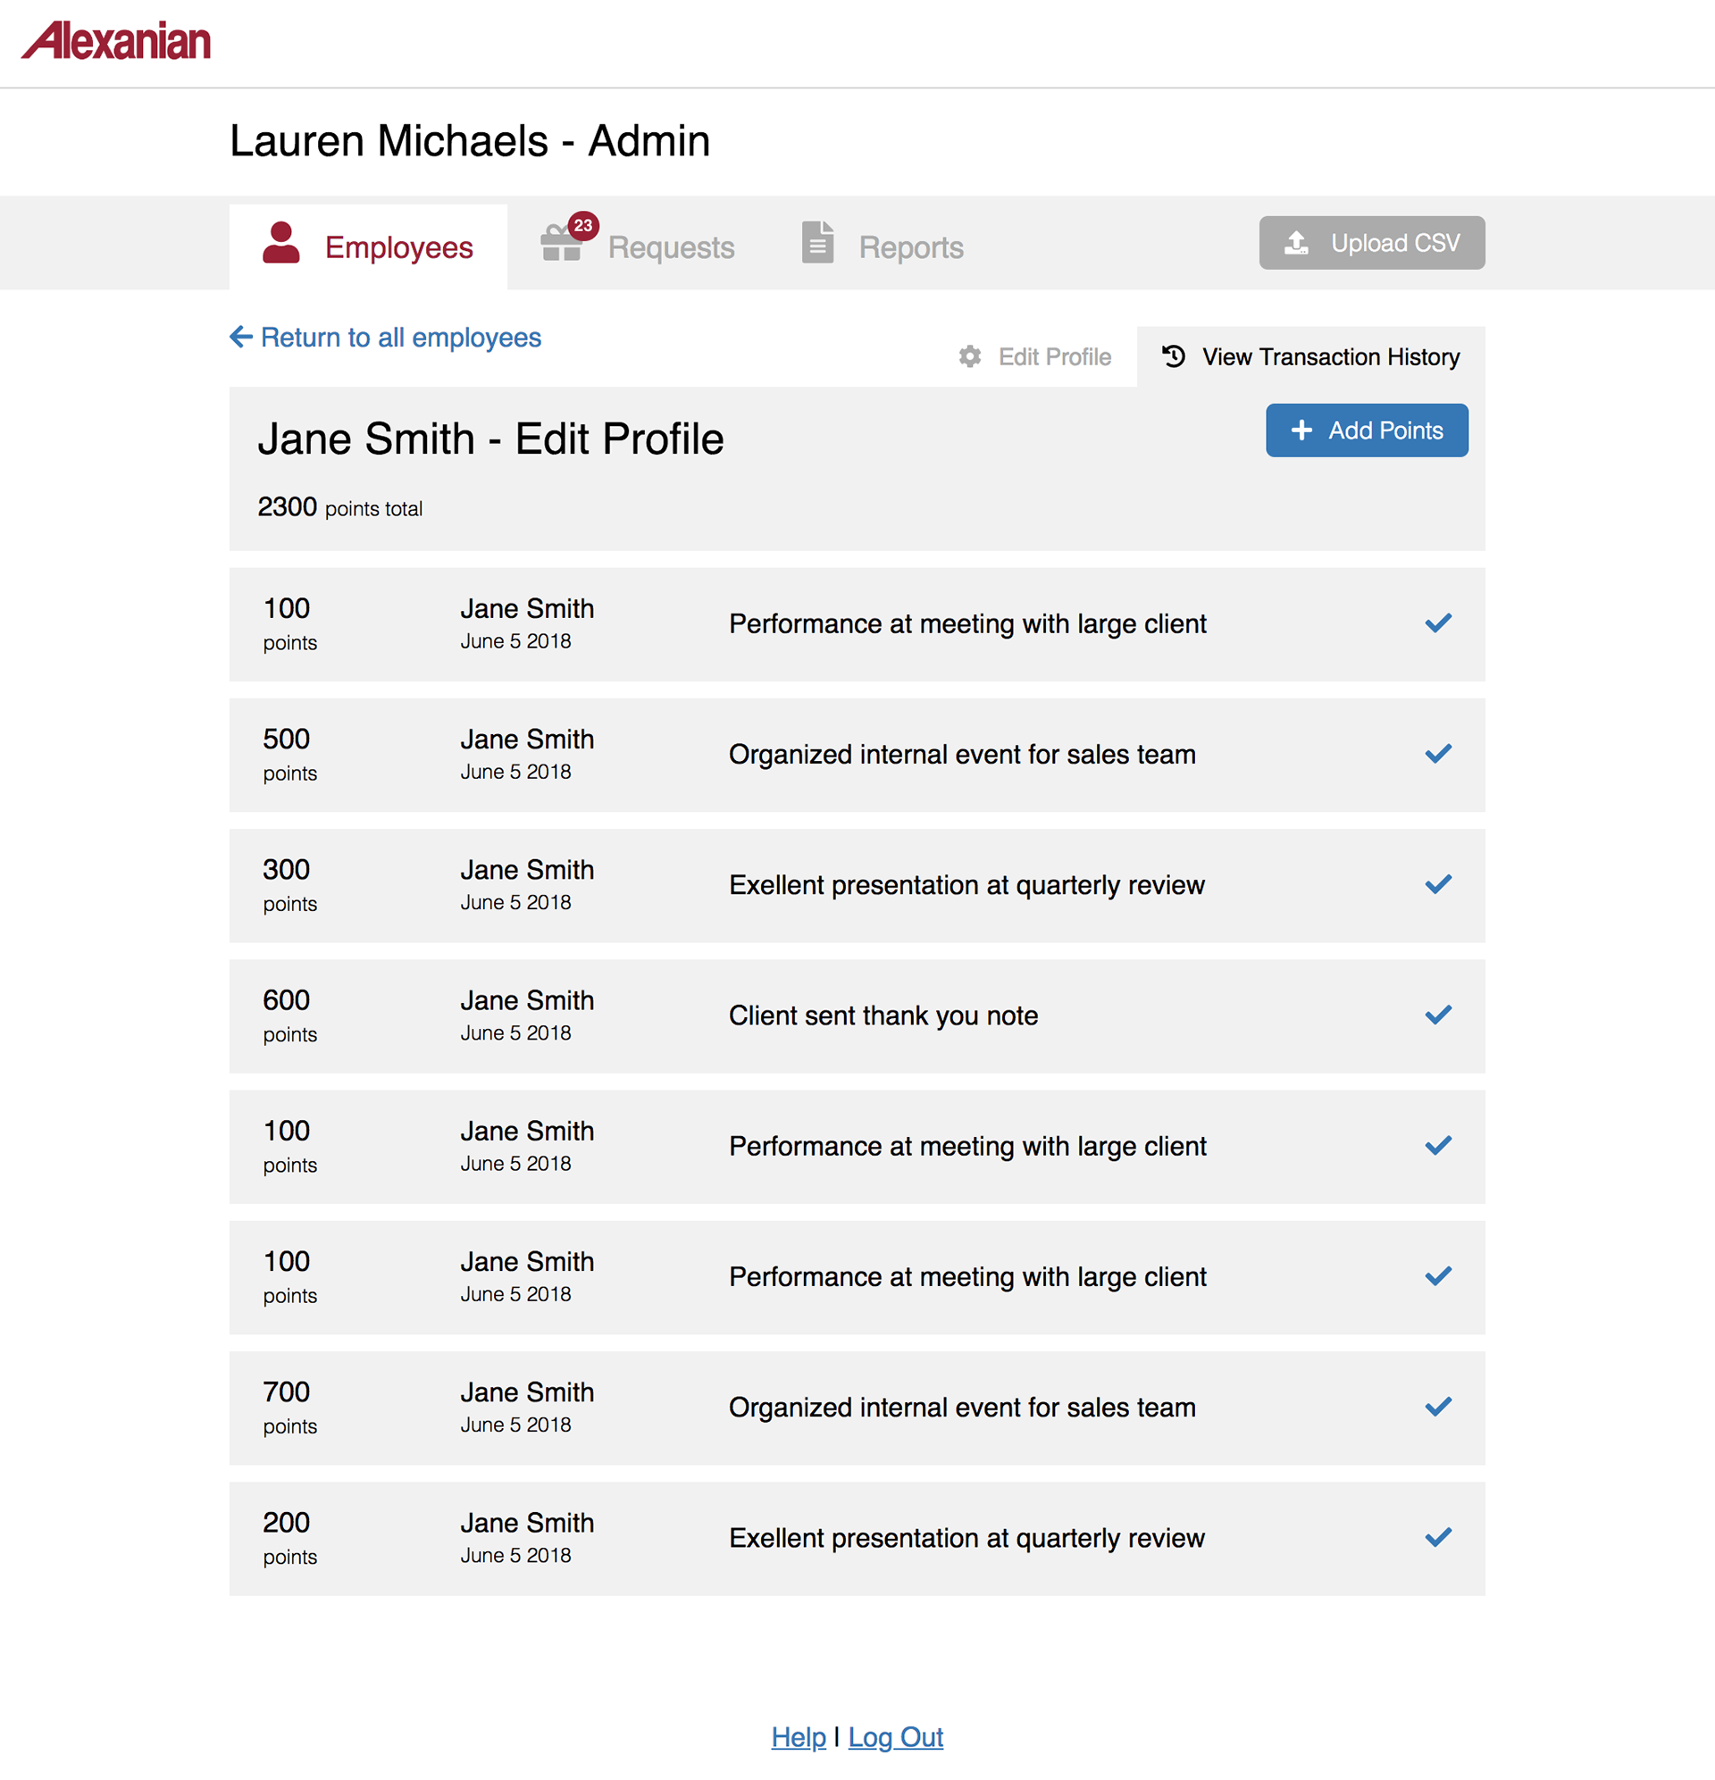Click the Reports document icon
This screenshot has height=1780, width=1715.
(817, 242)
